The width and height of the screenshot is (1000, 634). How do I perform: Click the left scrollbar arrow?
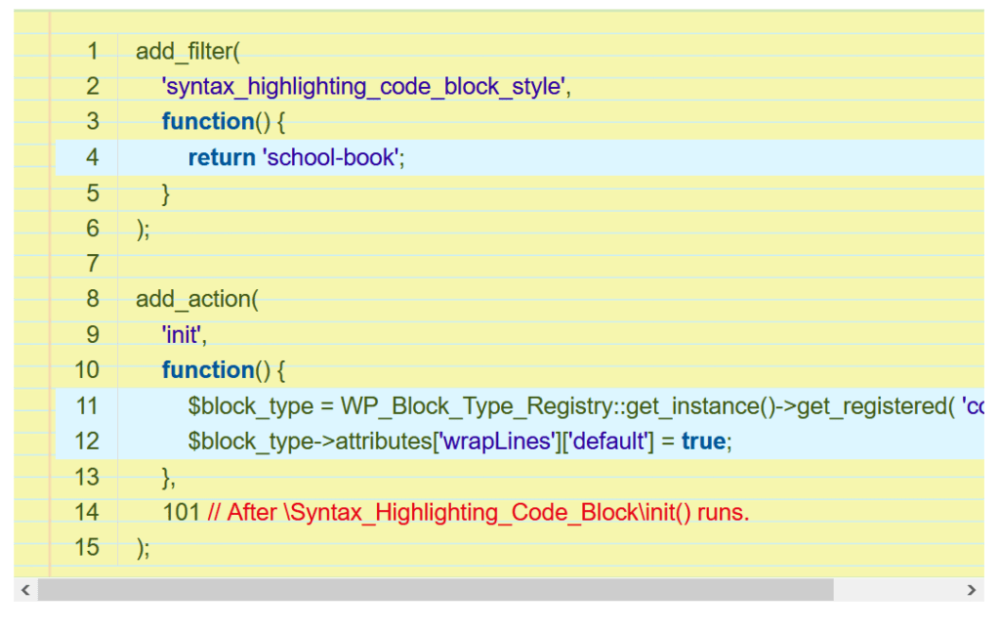26,590
